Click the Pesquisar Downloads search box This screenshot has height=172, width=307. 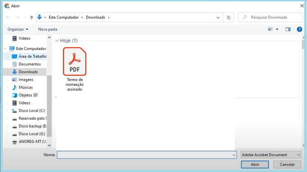tap(270, 17)
